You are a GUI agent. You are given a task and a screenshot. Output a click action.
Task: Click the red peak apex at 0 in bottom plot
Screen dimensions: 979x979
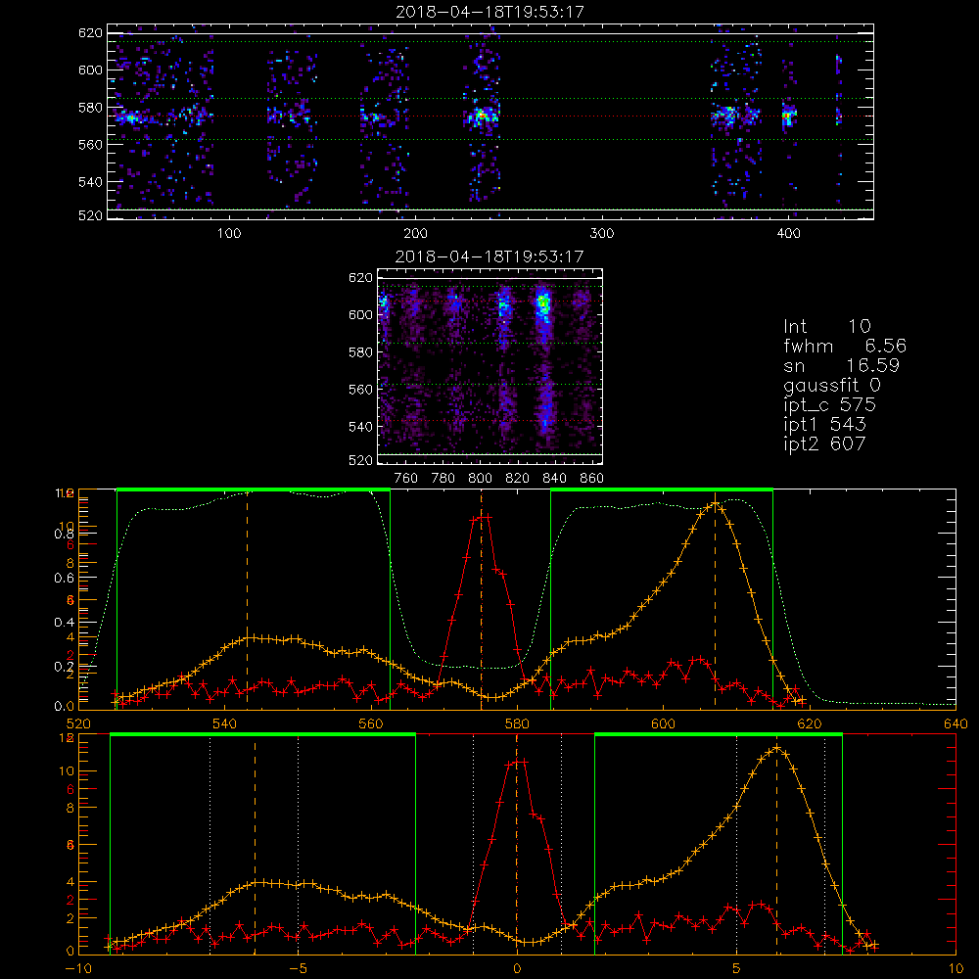517,762
